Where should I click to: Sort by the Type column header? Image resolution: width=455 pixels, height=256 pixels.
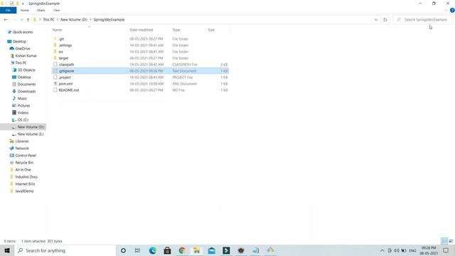(176, 30)
